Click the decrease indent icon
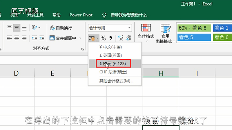 click(35, 38)
